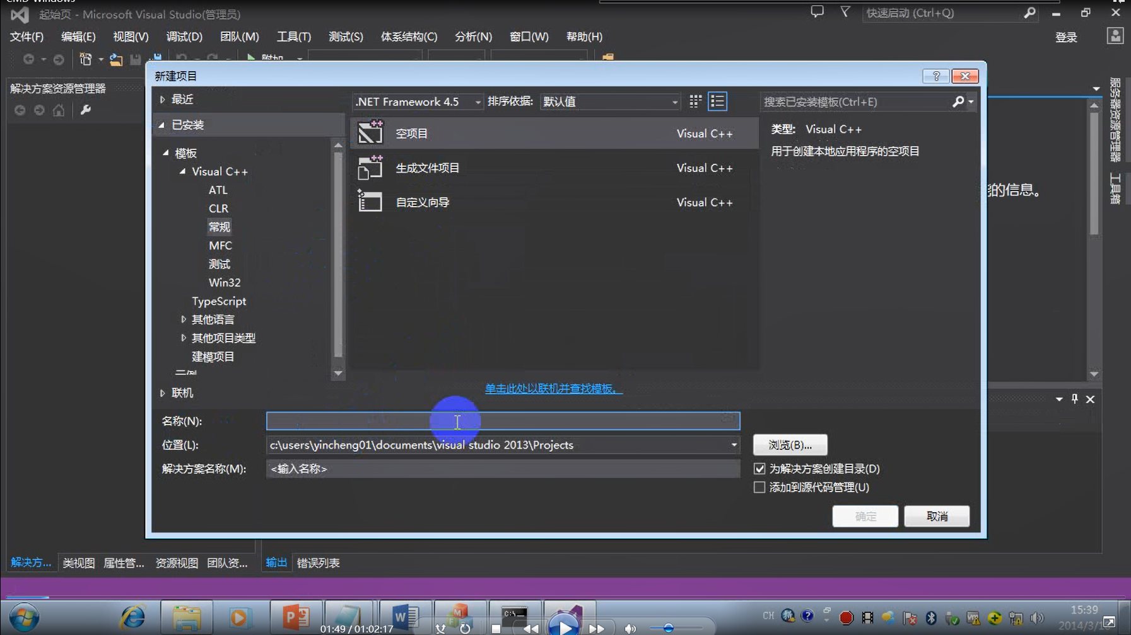Click the 登录 sign-in link
The image size is (1131, 635).
pyautogui.click(x=1066, y=37)
